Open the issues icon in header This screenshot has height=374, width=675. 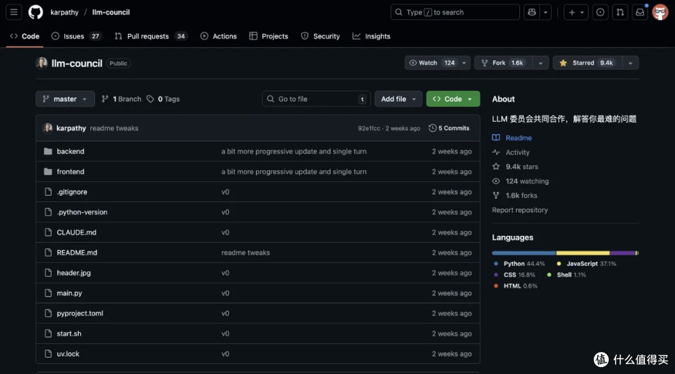pos(600,13)
